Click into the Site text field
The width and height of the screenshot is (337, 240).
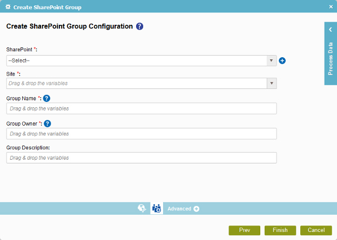click(137, 83)
